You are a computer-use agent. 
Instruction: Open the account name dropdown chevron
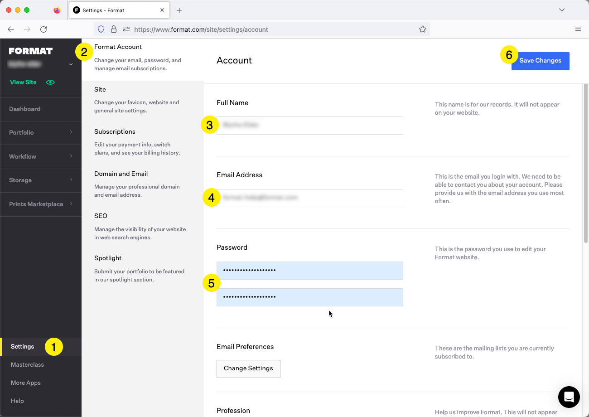(70, 65)
